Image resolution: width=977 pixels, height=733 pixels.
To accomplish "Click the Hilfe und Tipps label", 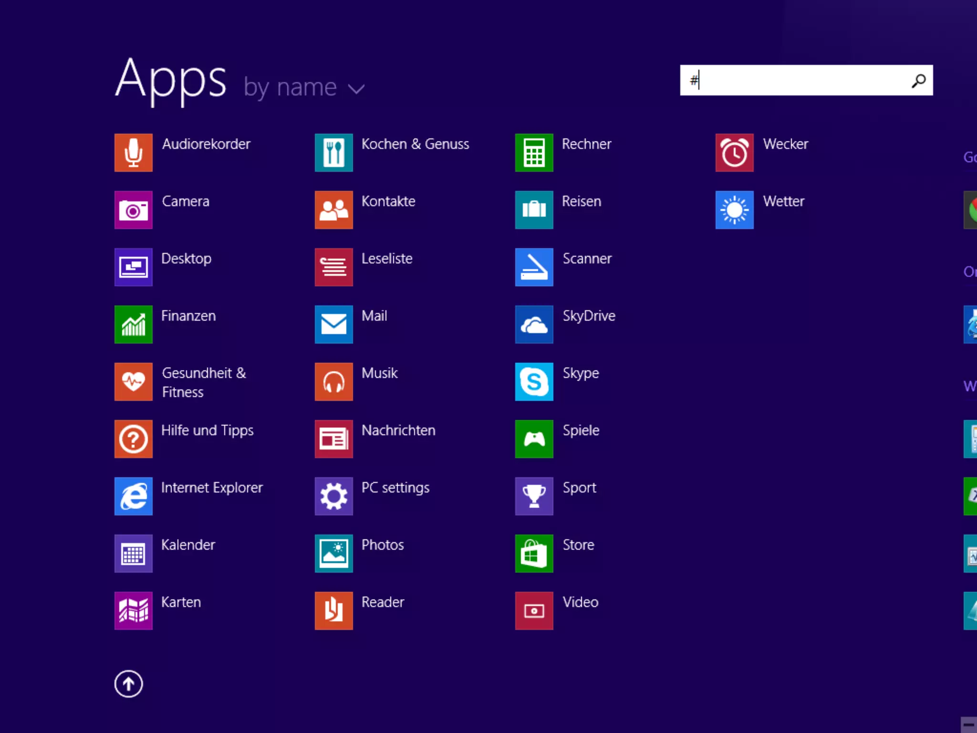I will pos(207,430).
